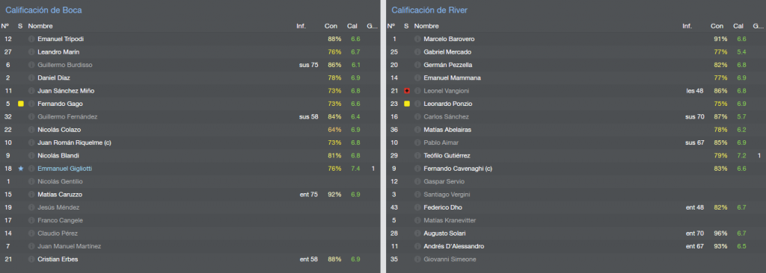Open Calificación de Boca panel title

[43, 10]
